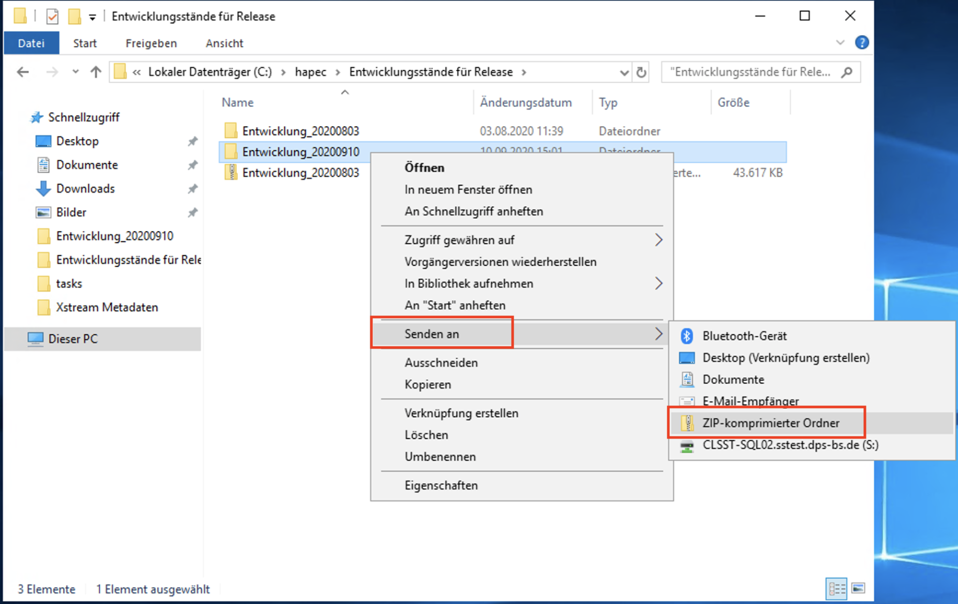Screen dimensions: 958x604
Task: Select Eigenschaften in the context menu
Action: click(441, 485)
